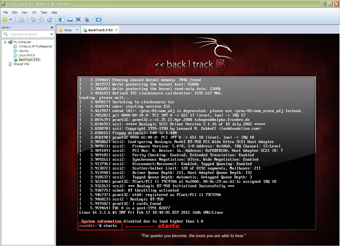Click the "Library" panel title
Image resolution: width=340 pixels, height=246 pixels.
(x=6, y=27)
